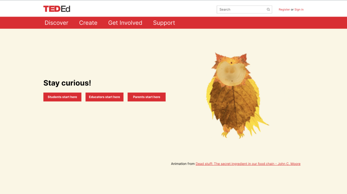Click the TED-Ed logo
The height and width of the screenshot is (194, 347).
57,9
